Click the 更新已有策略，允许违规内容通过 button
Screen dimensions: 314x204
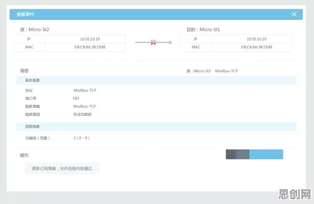62,169
